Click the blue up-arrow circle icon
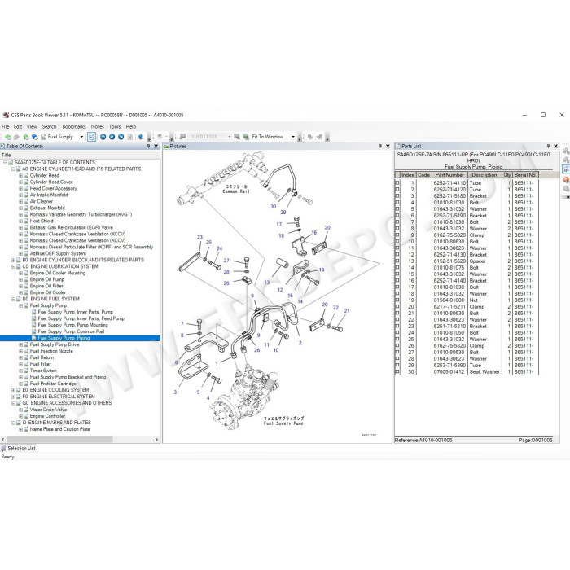 [x=103, y=137]
